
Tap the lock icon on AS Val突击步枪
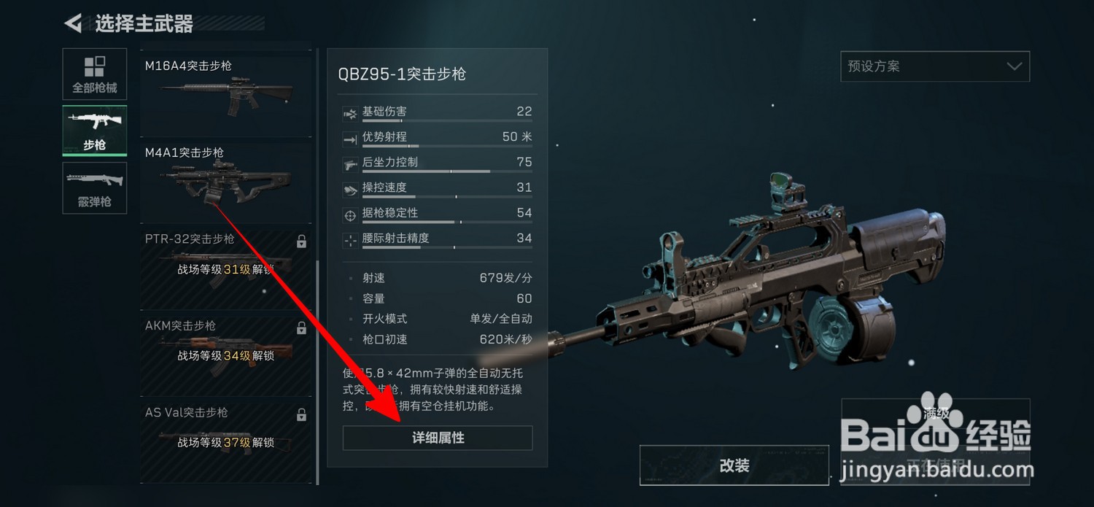pyautogui.click(x=301, y=415)
